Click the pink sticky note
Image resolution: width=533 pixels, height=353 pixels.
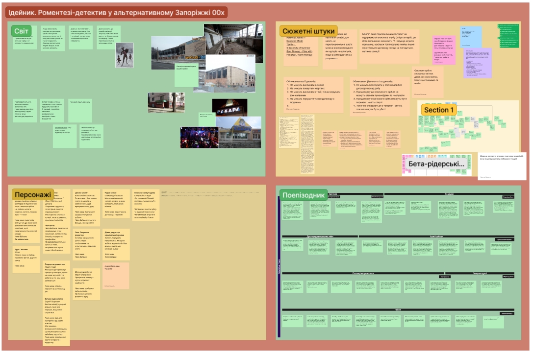(443, 49)
